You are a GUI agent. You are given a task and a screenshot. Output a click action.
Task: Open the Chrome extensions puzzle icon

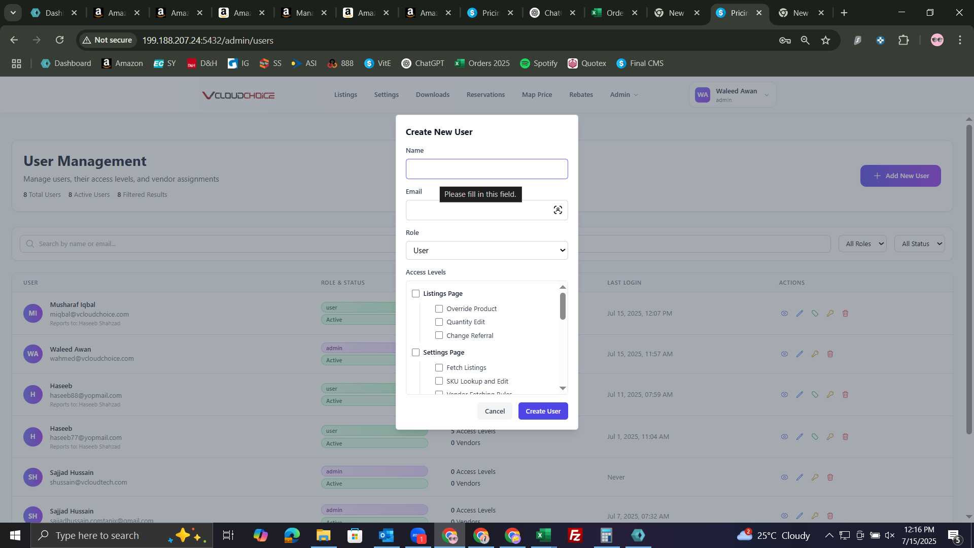903,40
